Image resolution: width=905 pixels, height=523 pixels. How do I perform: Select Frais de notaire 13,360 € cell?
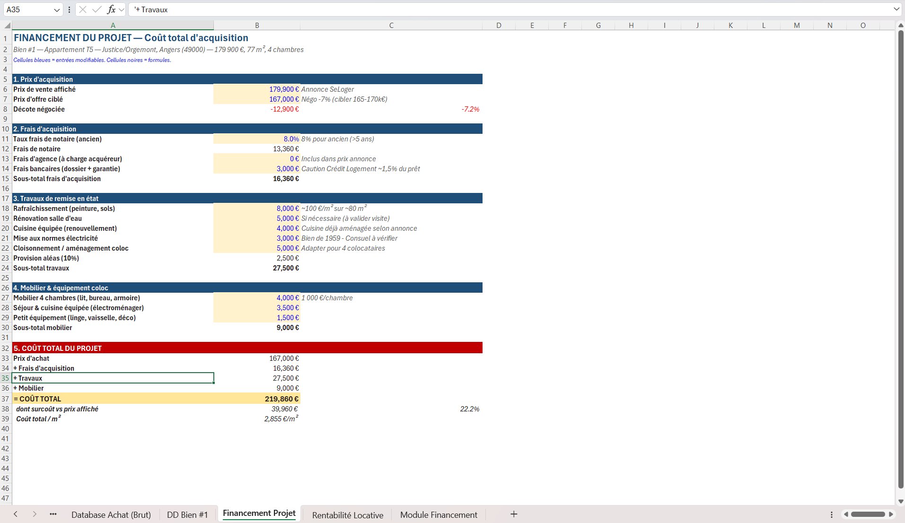pos(257,149)
